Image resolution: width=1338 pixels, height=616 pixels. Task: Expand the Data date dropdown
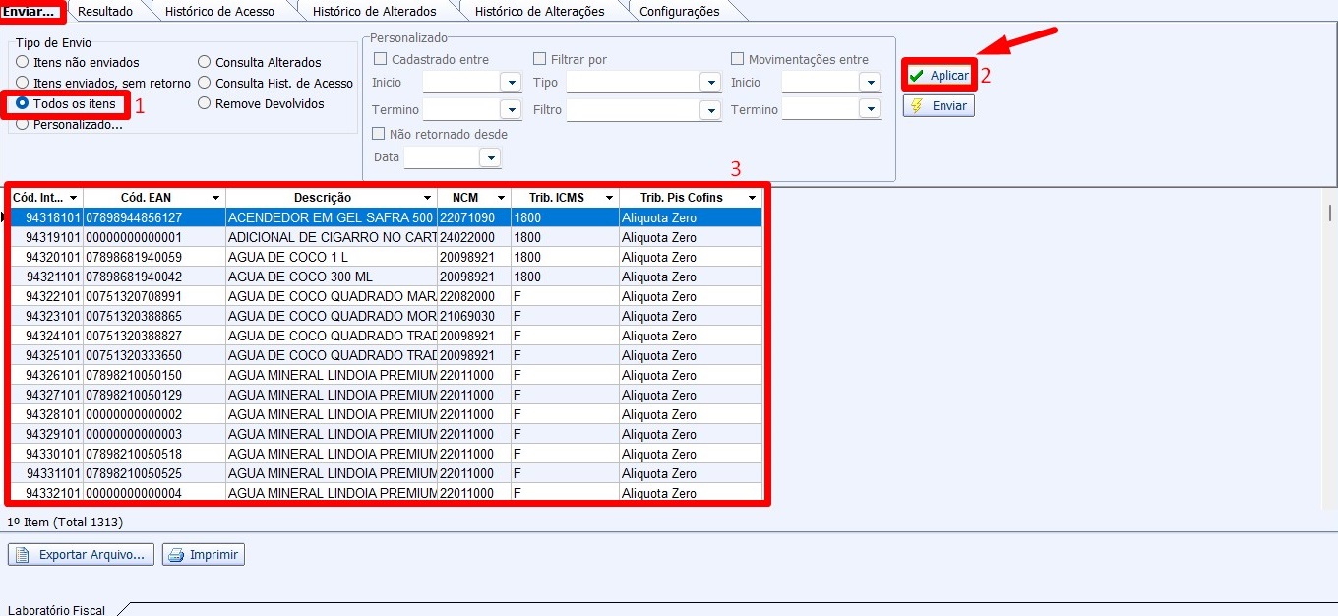pos(490,157)
